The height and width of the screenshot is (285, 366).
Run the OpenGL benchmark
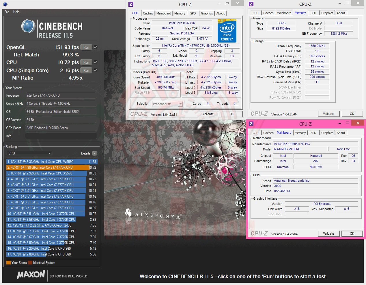click(x=86, y=47)
